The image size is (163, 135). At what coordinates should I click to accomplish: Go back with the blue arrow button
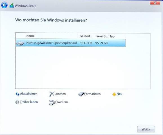click(x=4, y=5)
